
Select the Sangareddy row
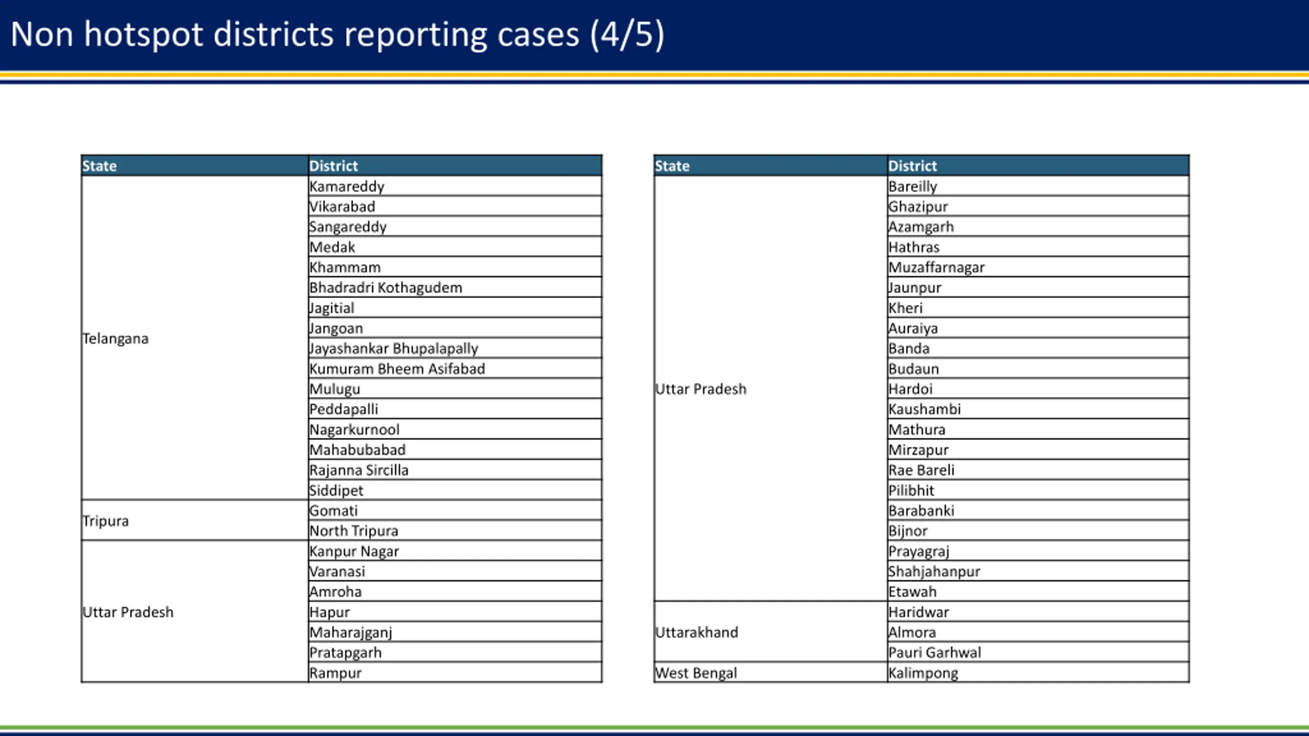(455, 226)
